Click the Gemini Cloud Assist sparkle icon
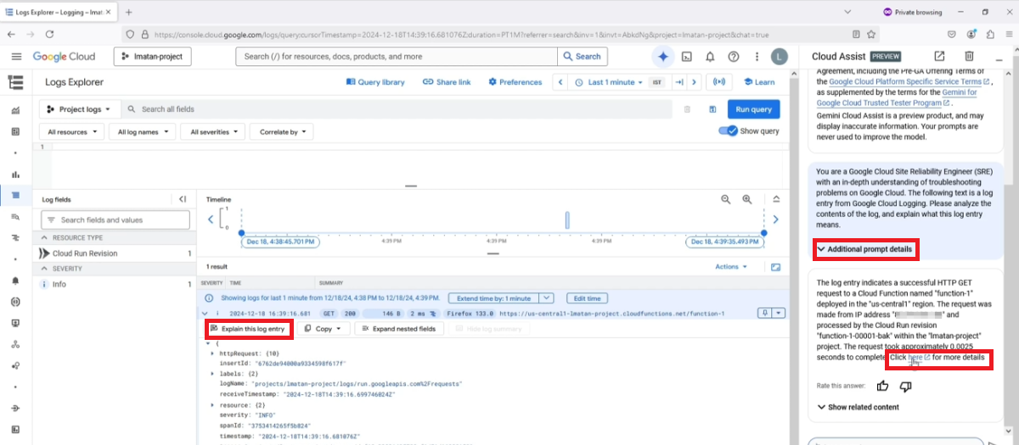Image resolution: width=1019 pixels, height=445 pixels. coord(663,56)
